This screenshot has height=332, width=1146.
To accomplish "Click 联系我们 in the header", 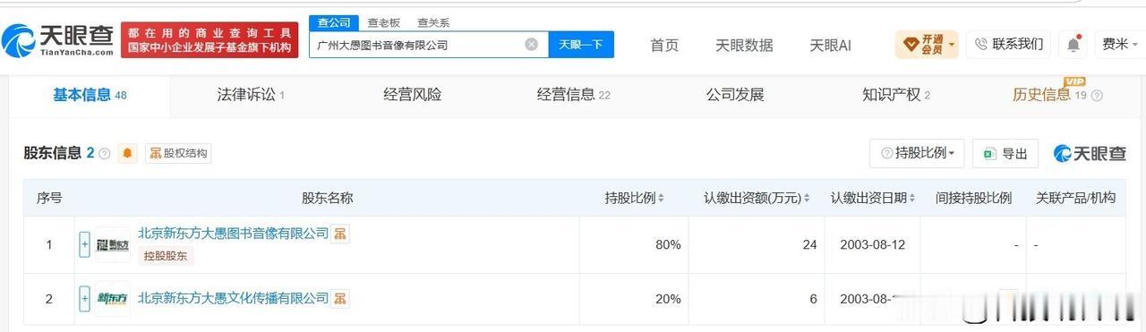I will [x=1009, y=44].
